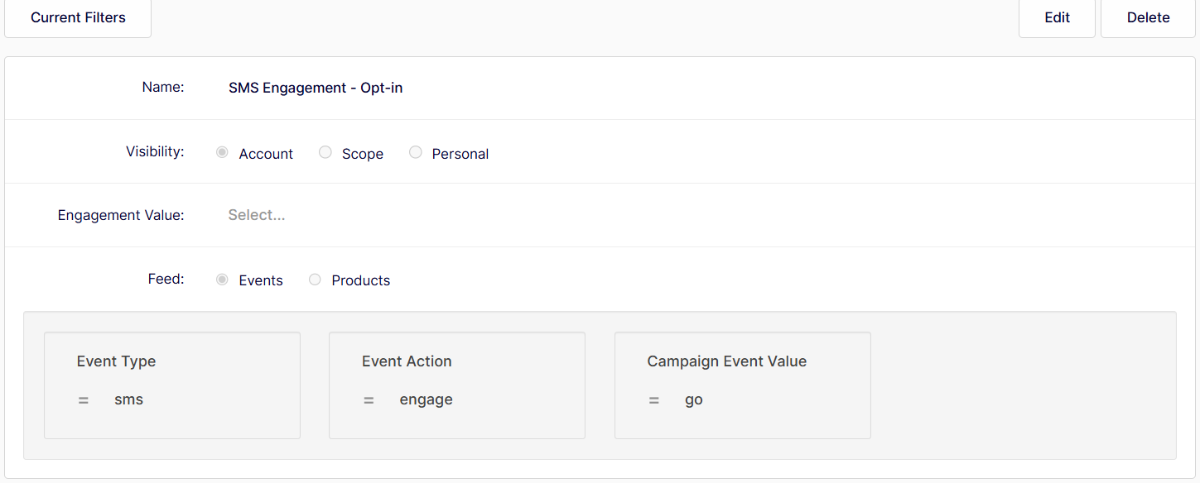
Task: Click the go value in Campaign Event Value
Action: tap(694, 400)
